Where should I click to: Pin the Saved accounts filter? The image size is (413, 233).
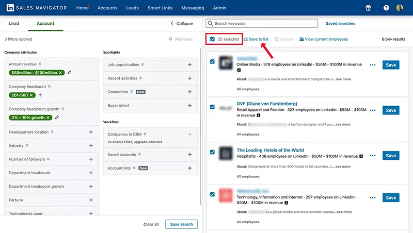point(139,154)
